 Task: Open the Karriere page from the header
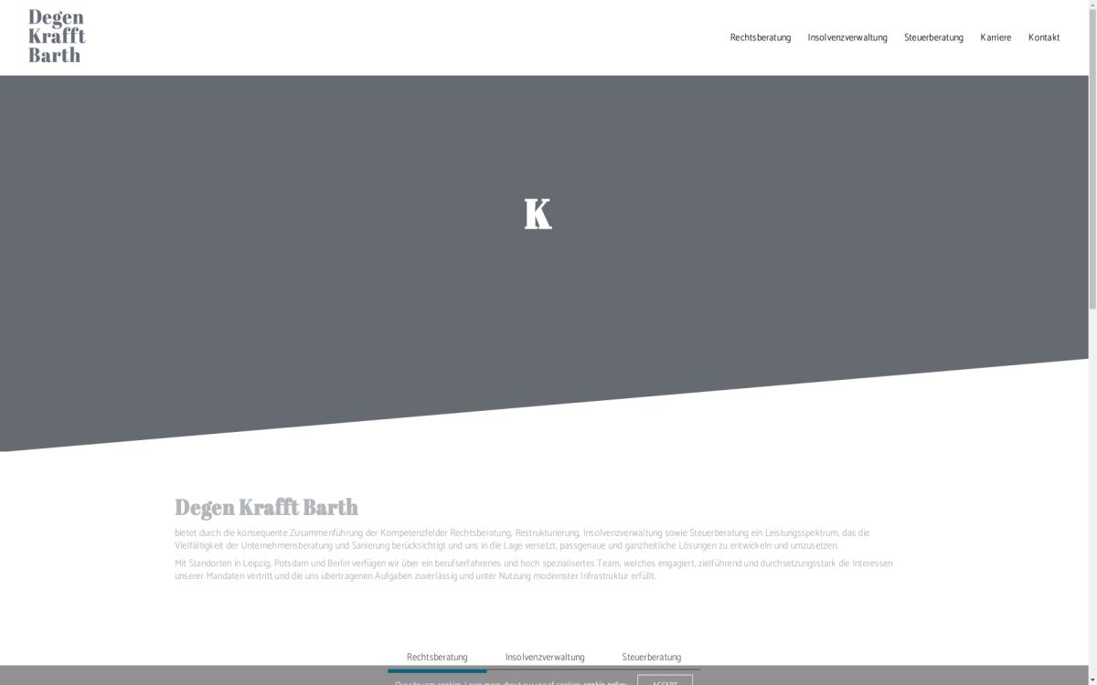pyautogui.click(x=996, y=37)
